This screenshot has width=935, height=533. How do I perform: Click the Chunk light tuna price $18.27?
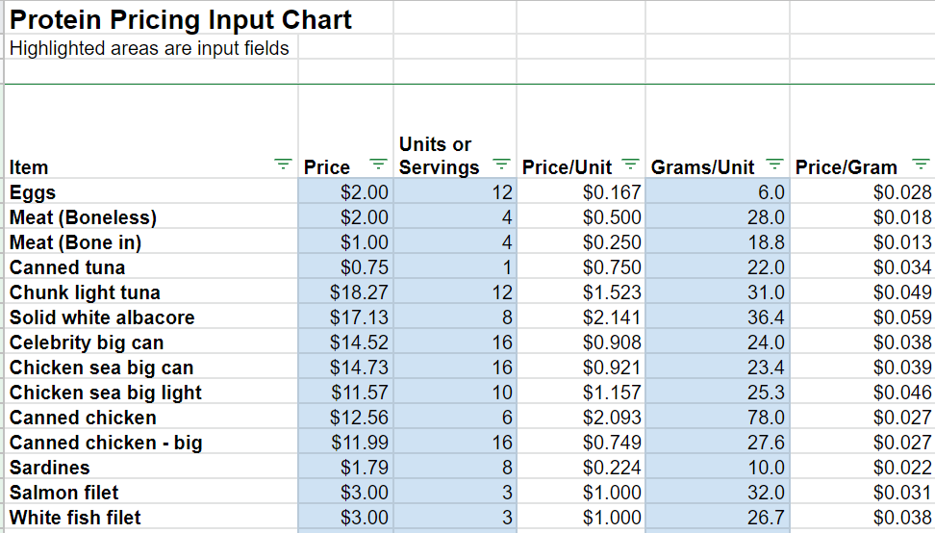345,292
